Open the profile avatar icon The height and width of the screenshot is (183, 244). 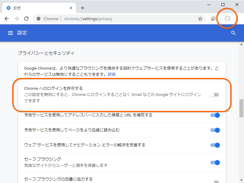[x=227, y=19]
